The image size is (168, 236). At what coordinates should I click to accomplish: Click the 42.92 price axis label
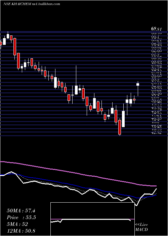(x=156, y=133)
